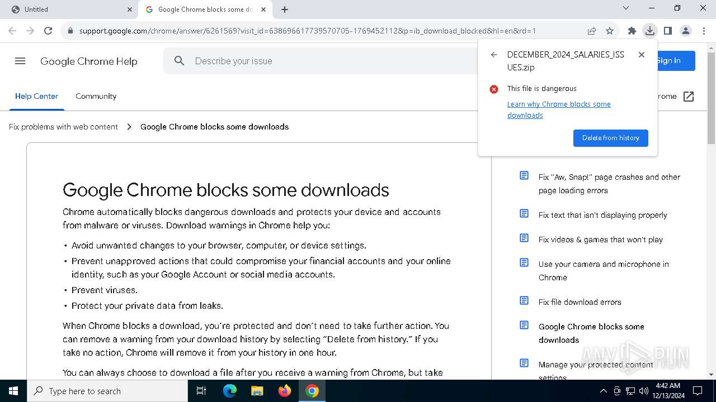Click the forward navigation arrow
Image resolution: width=716 pixels, height=402 pixels.
coord(30,31)
